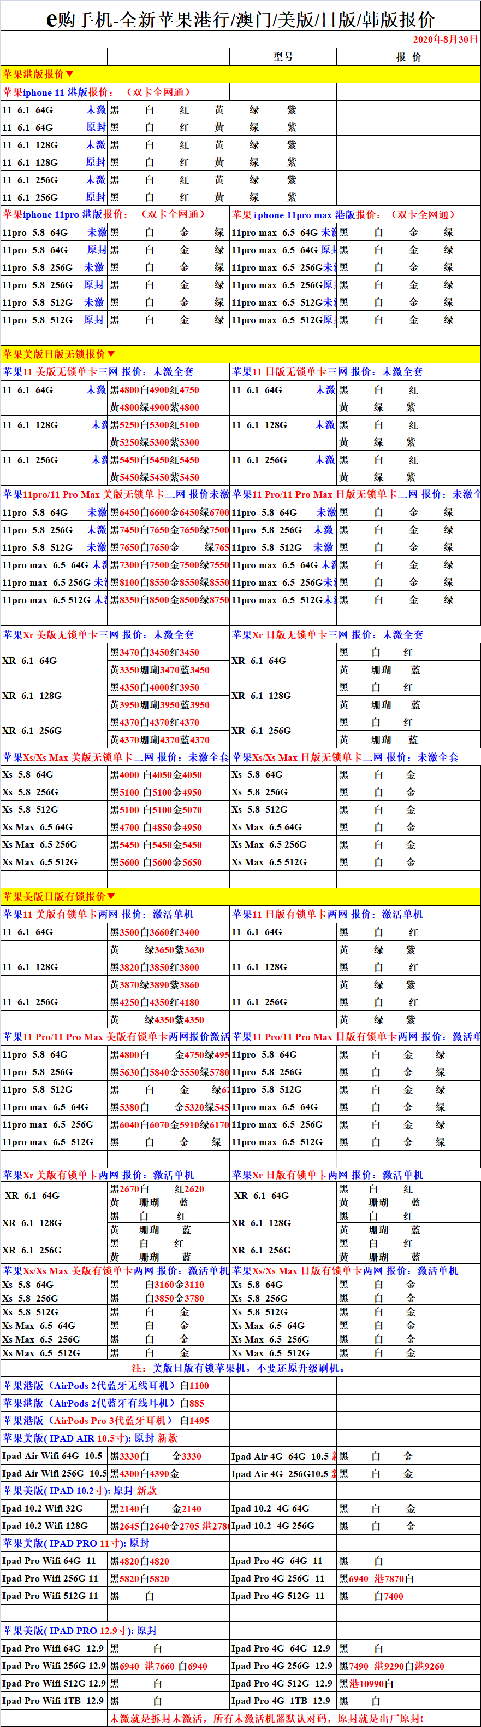
Task: Click the title 'e购手机-全新苹果港行/澳门/美版/日版/韩版报价'
Action: pyautogui.click(x=240, y=20)
